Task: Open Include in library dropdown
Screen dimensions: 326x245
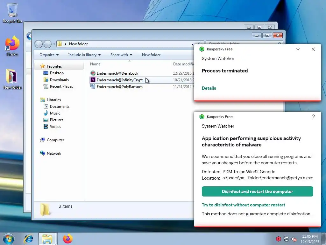Action: click(84, 55)
